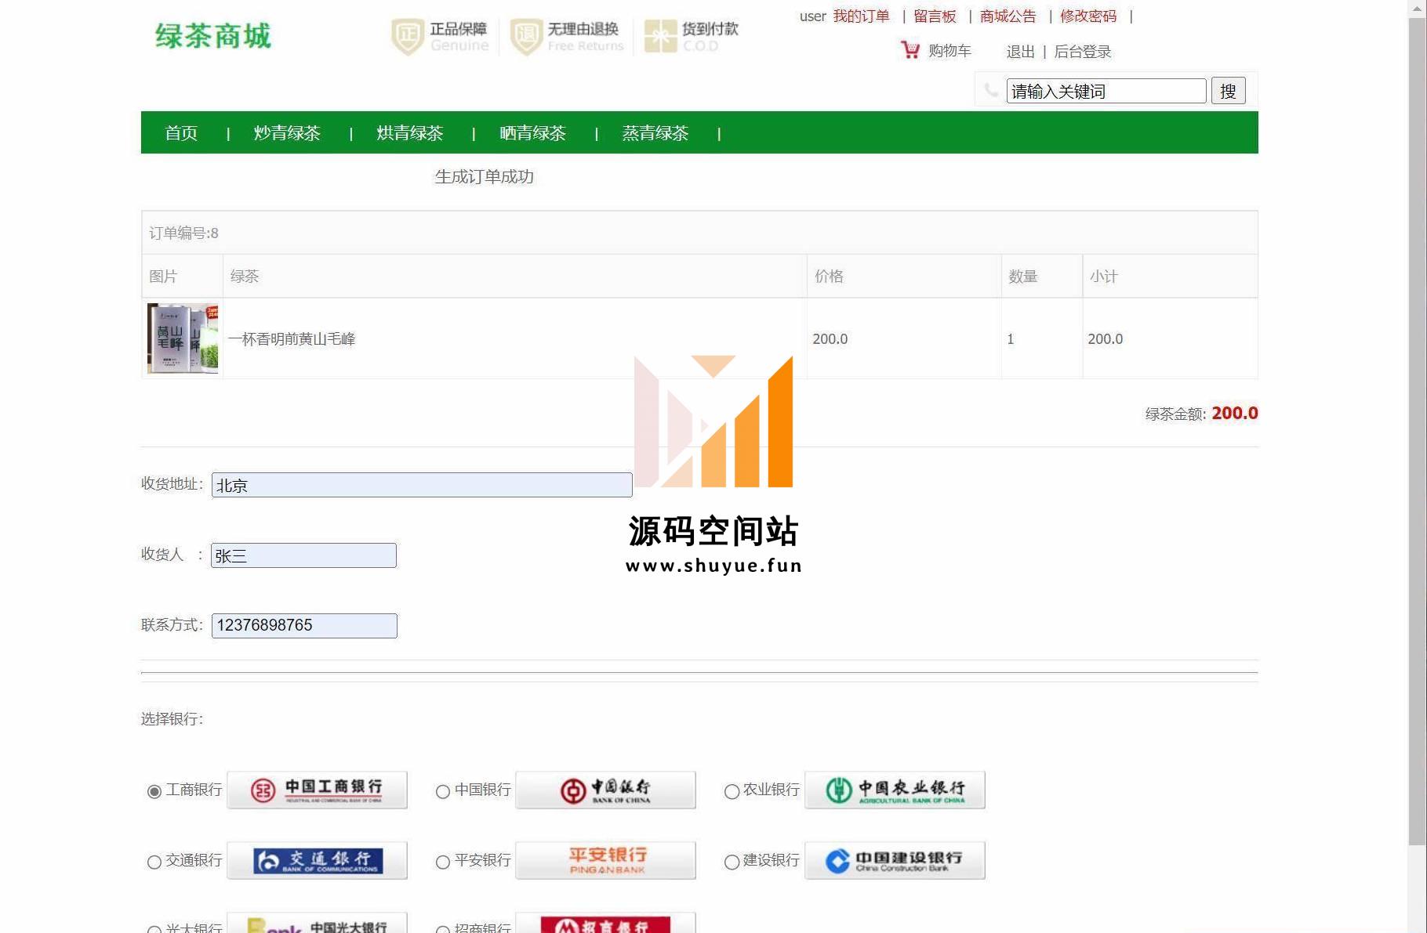
Task: Click the Bank of Communications logo
Action: pyautogui.click(x=317, y=860)
